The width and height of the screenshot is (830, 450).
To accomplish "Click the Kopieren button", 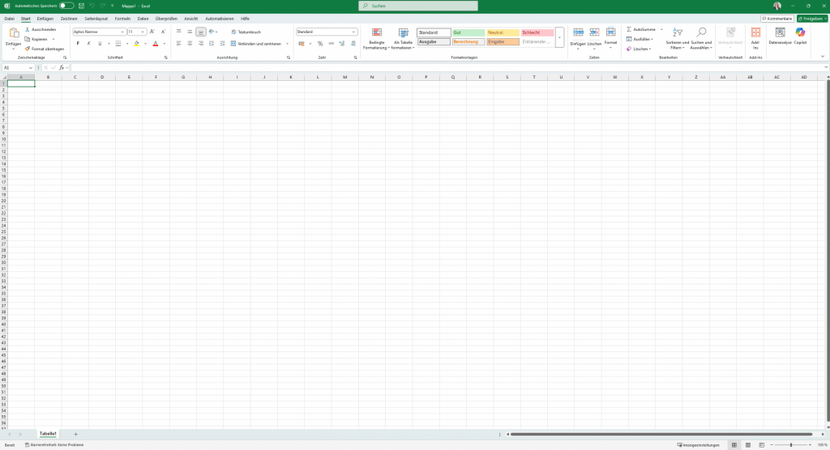I will [x=36, y=39].
